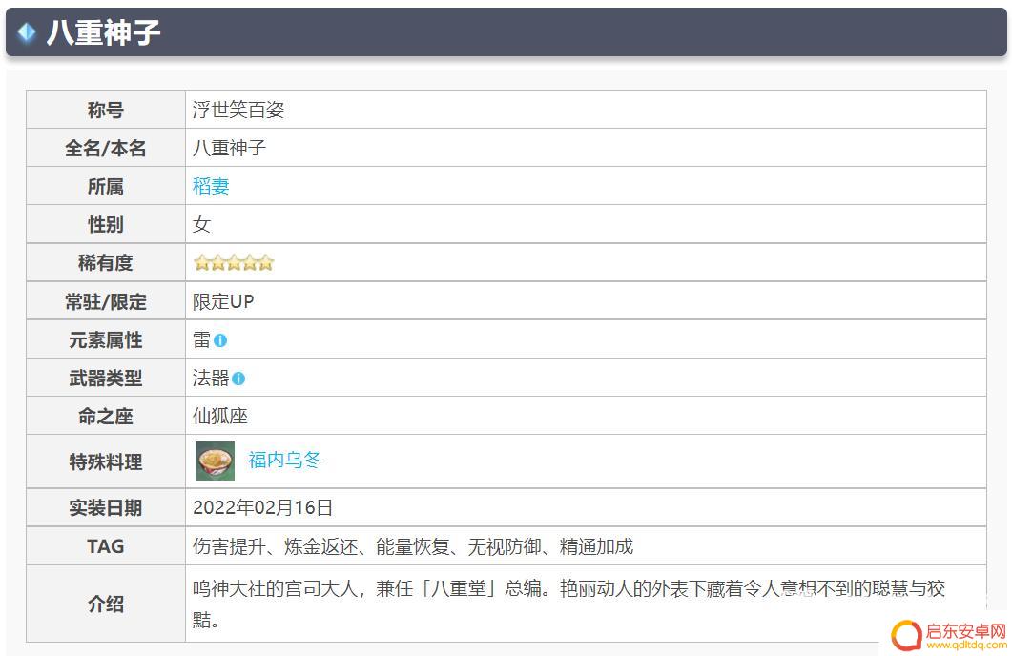
Task: Click the 实装日期 row label
Action: [x=106, y=507]
